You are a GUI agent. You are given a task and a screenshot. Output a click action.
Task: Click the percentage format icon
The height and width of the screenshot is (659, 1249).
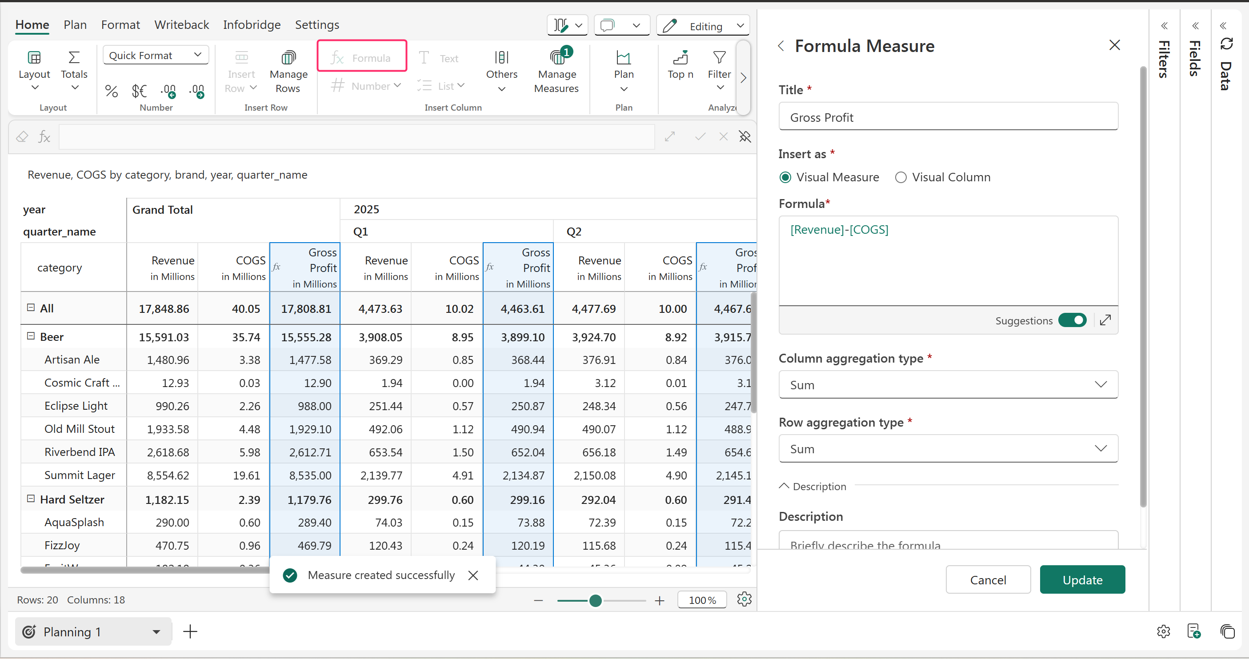click(x=111, y=91)
